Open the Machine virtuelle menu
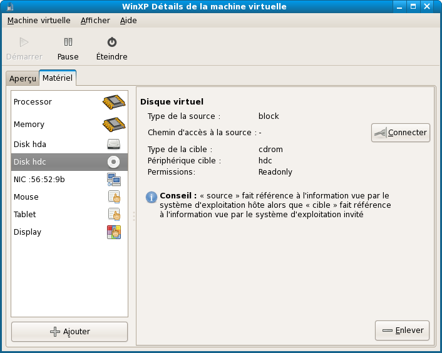 [x=39, y=21]
